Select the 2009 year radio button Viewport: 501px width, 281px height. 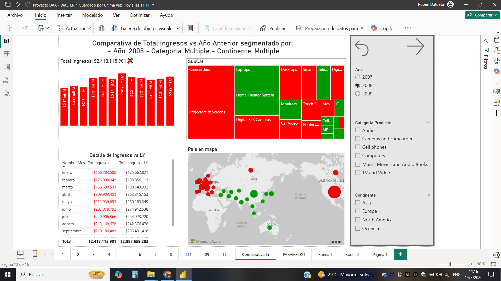coord(358,94)
